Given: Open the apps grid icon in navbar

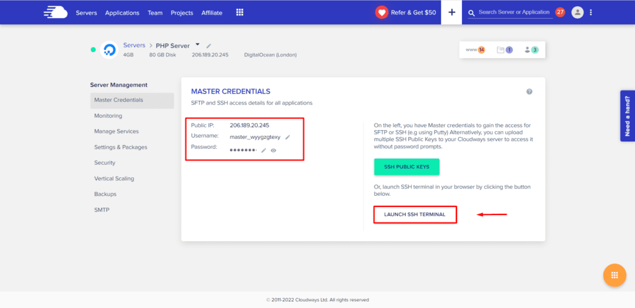Looking at the screenshot, I should pos(240,12).
